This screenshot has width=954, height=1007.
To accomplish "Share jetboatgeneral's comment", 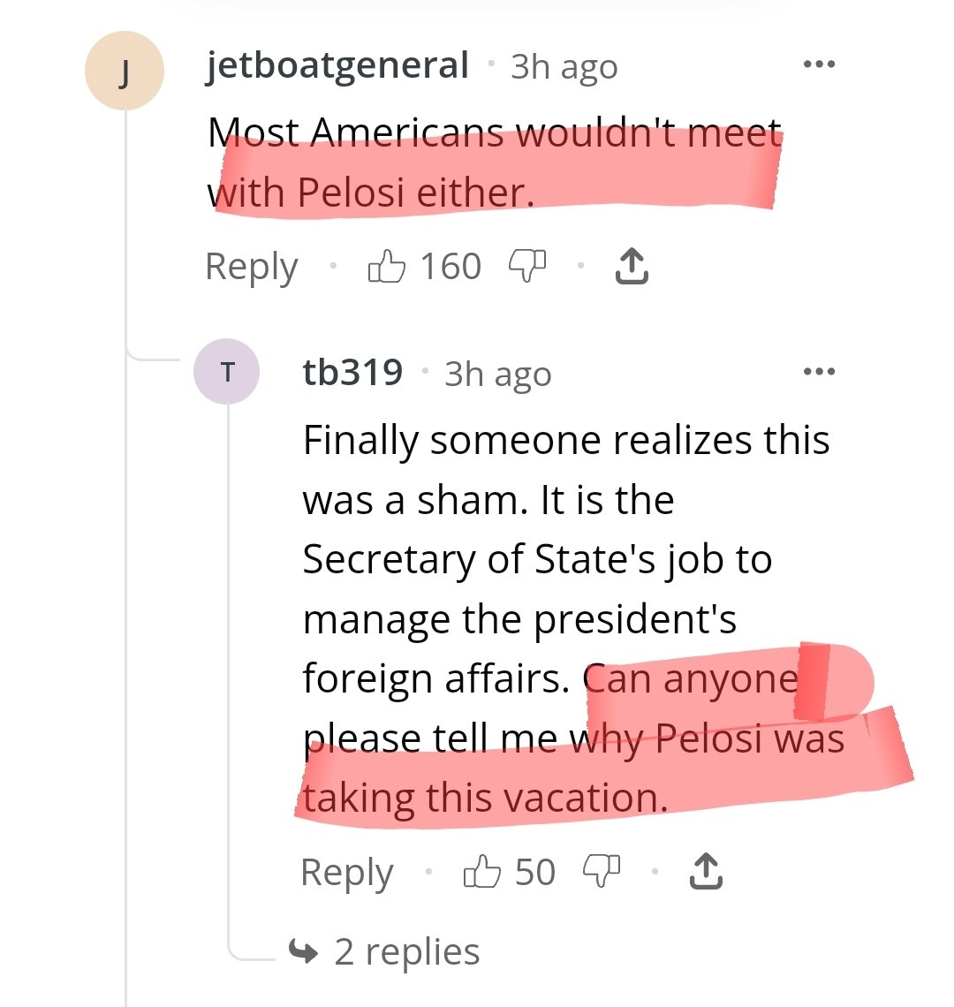I will coord(631,266).
